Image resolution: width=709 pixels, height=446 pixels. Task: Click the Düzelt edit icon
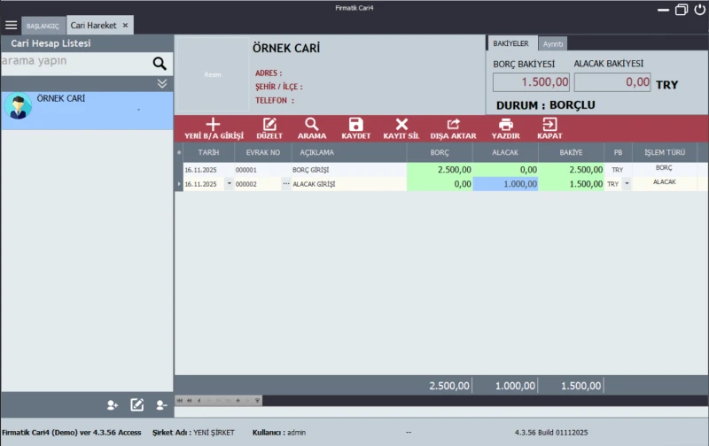[269, 125]
